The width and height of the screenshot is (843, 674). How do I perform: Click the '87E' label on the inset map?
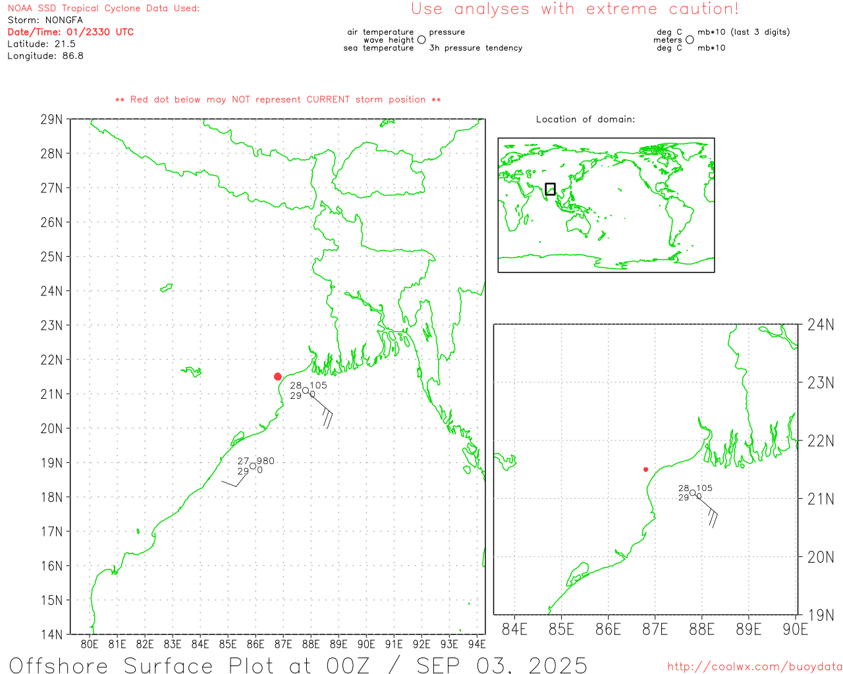(x=655, y=629)
